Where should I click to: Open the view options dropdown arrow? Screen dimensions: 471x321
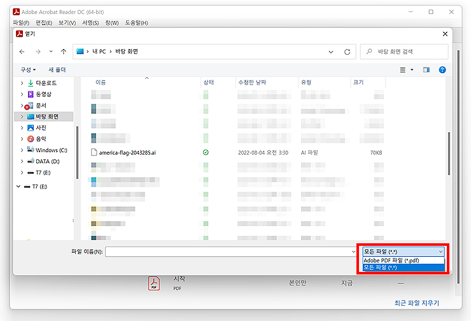412,69
